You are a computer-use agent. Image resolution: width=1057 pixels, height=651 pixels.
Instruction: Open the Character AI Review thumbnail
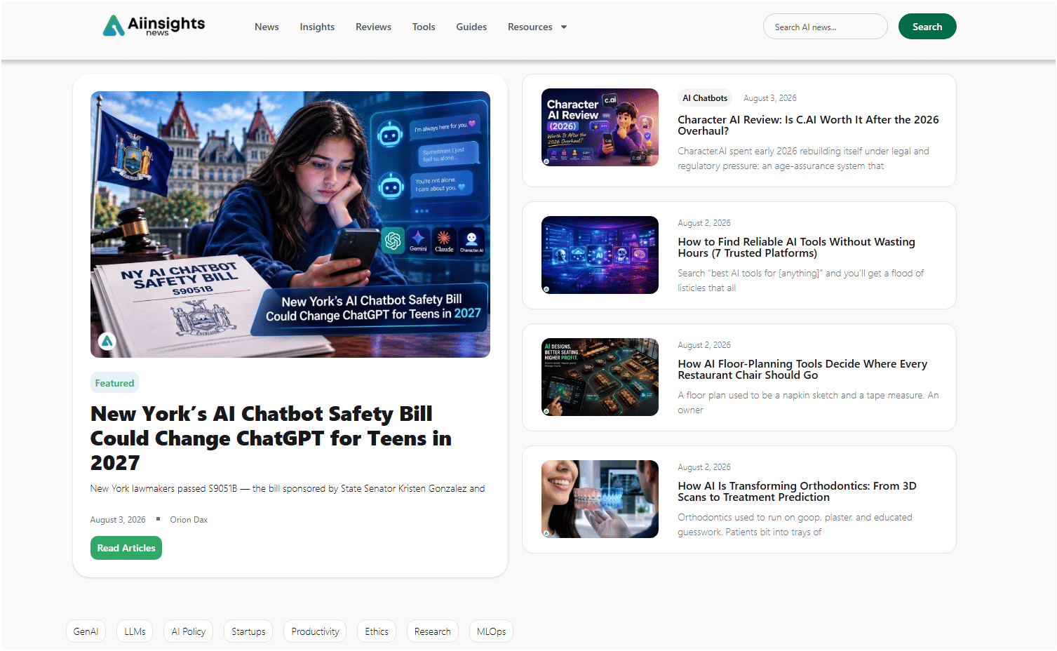tap(600, 127)
